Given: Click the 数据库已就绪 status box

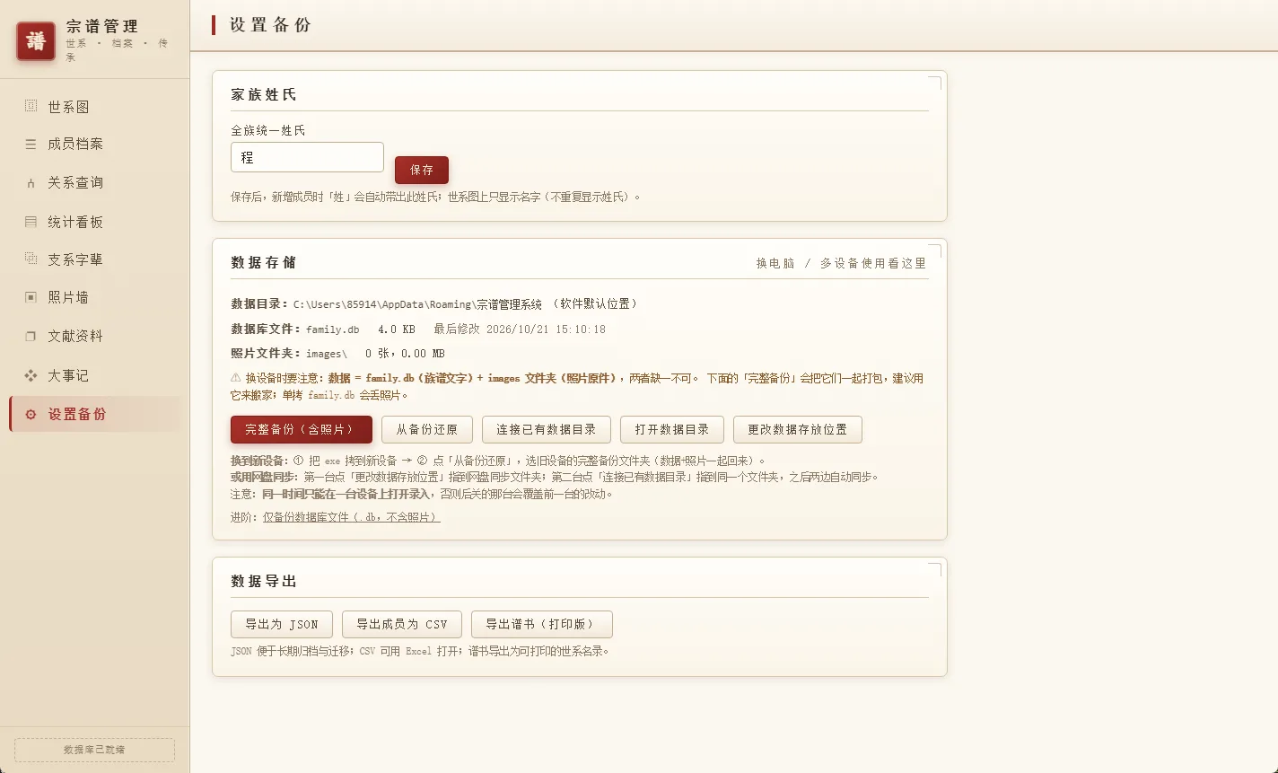Looking at the screenshot, I should [94, 750].
